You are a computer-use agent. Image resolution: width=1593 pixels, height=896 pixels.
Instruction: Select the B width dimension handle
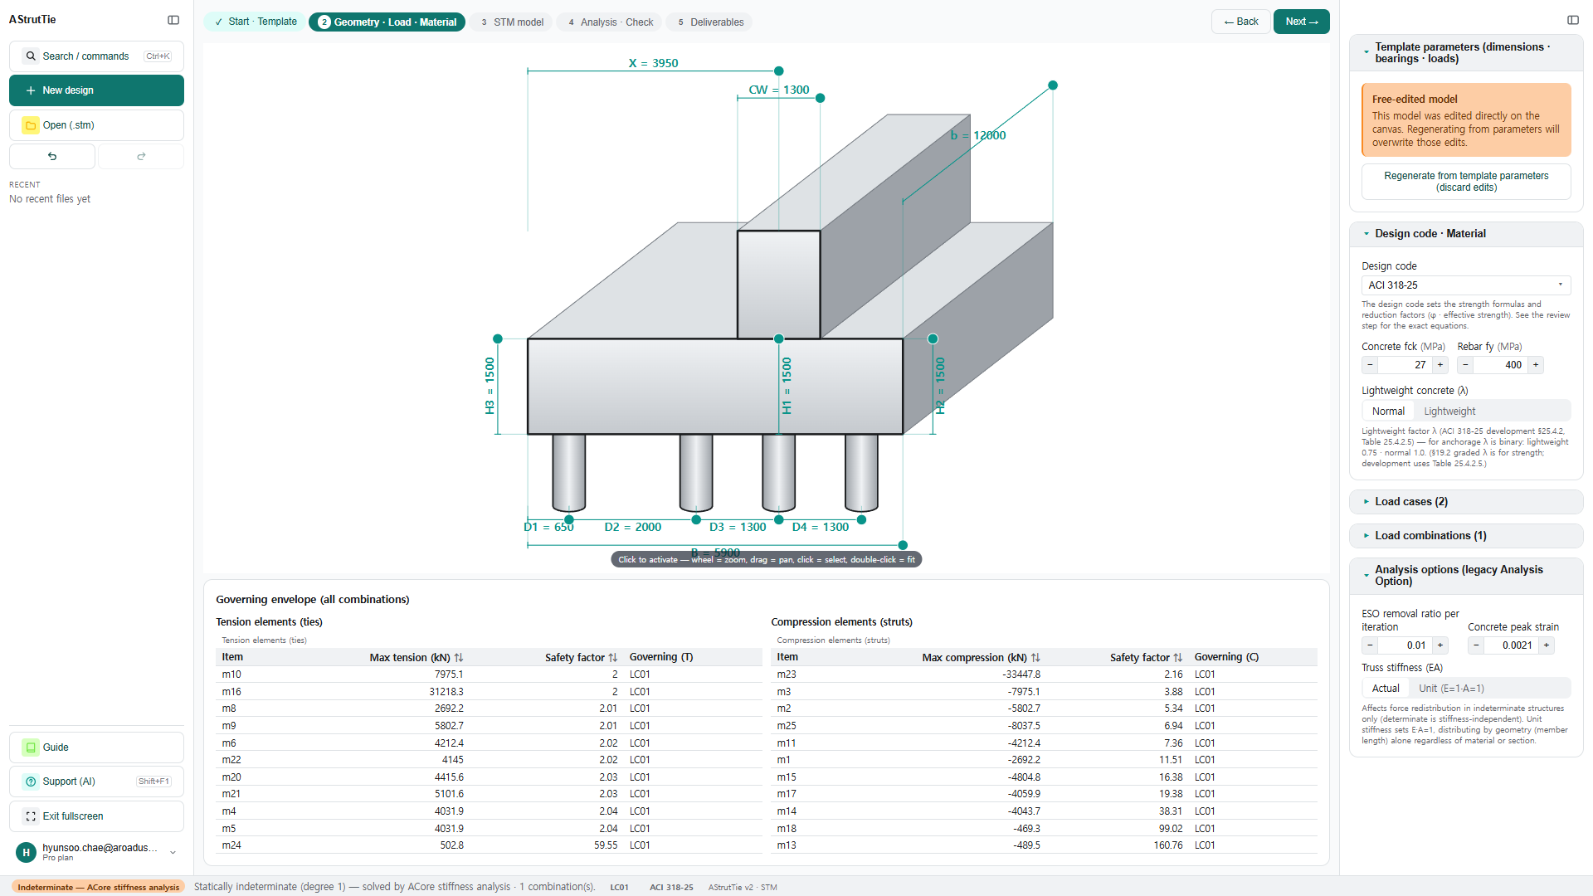[x=903, y=545]
